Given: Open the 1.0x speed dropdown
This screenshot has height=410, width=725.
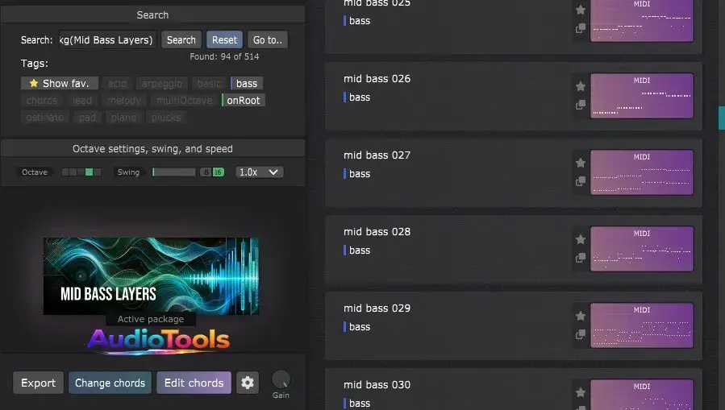Looking at the screenshot, I should 259,172.
